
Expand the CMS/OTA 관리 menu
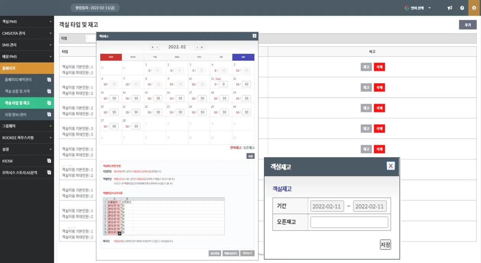click(x=27, y=34)
